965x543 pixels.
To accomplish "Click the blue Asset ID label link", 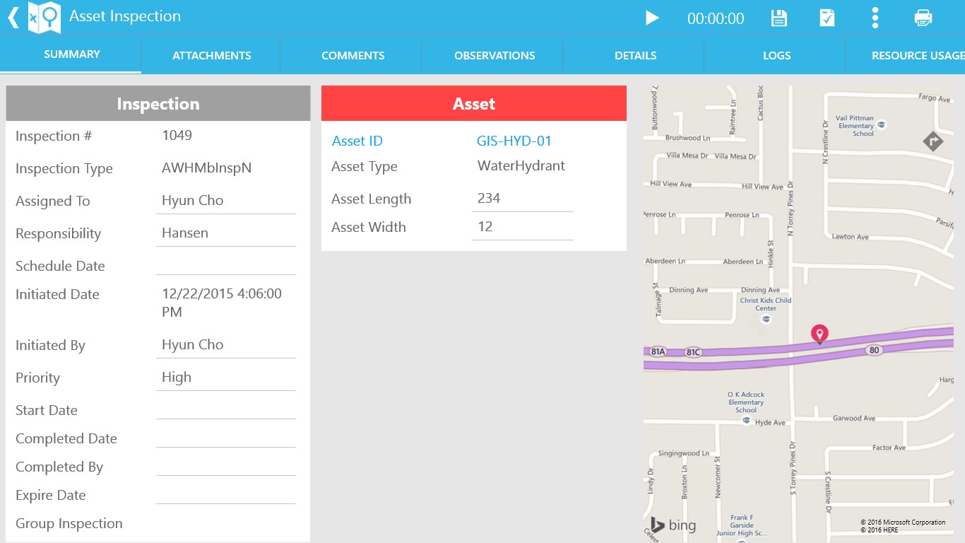I will click(357, 141).
